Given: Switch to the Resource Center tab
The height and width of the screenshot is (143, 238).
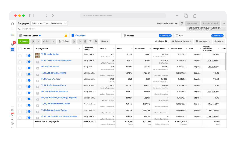Looking at the screenshot, I should pyautogui.click(x=43, y=36).
